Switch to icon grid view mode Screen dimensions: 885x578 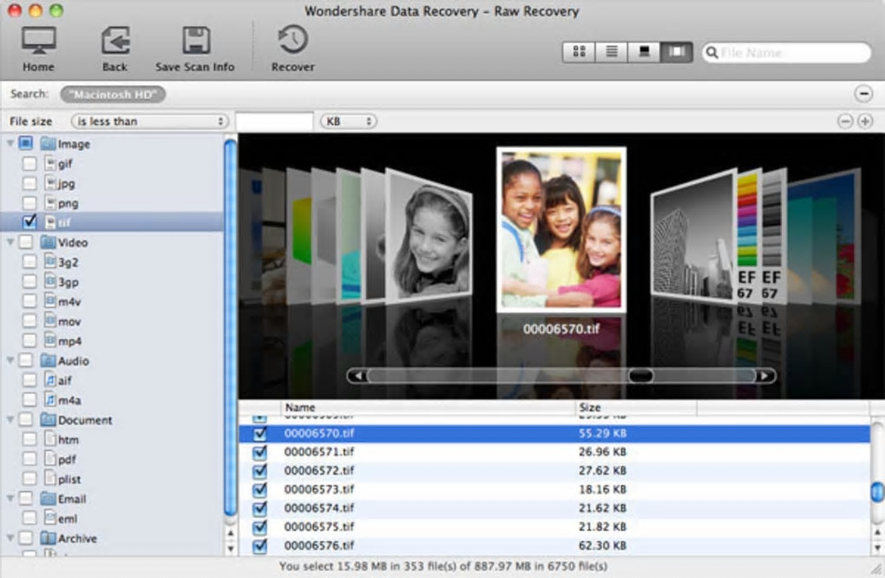(579, 52)
